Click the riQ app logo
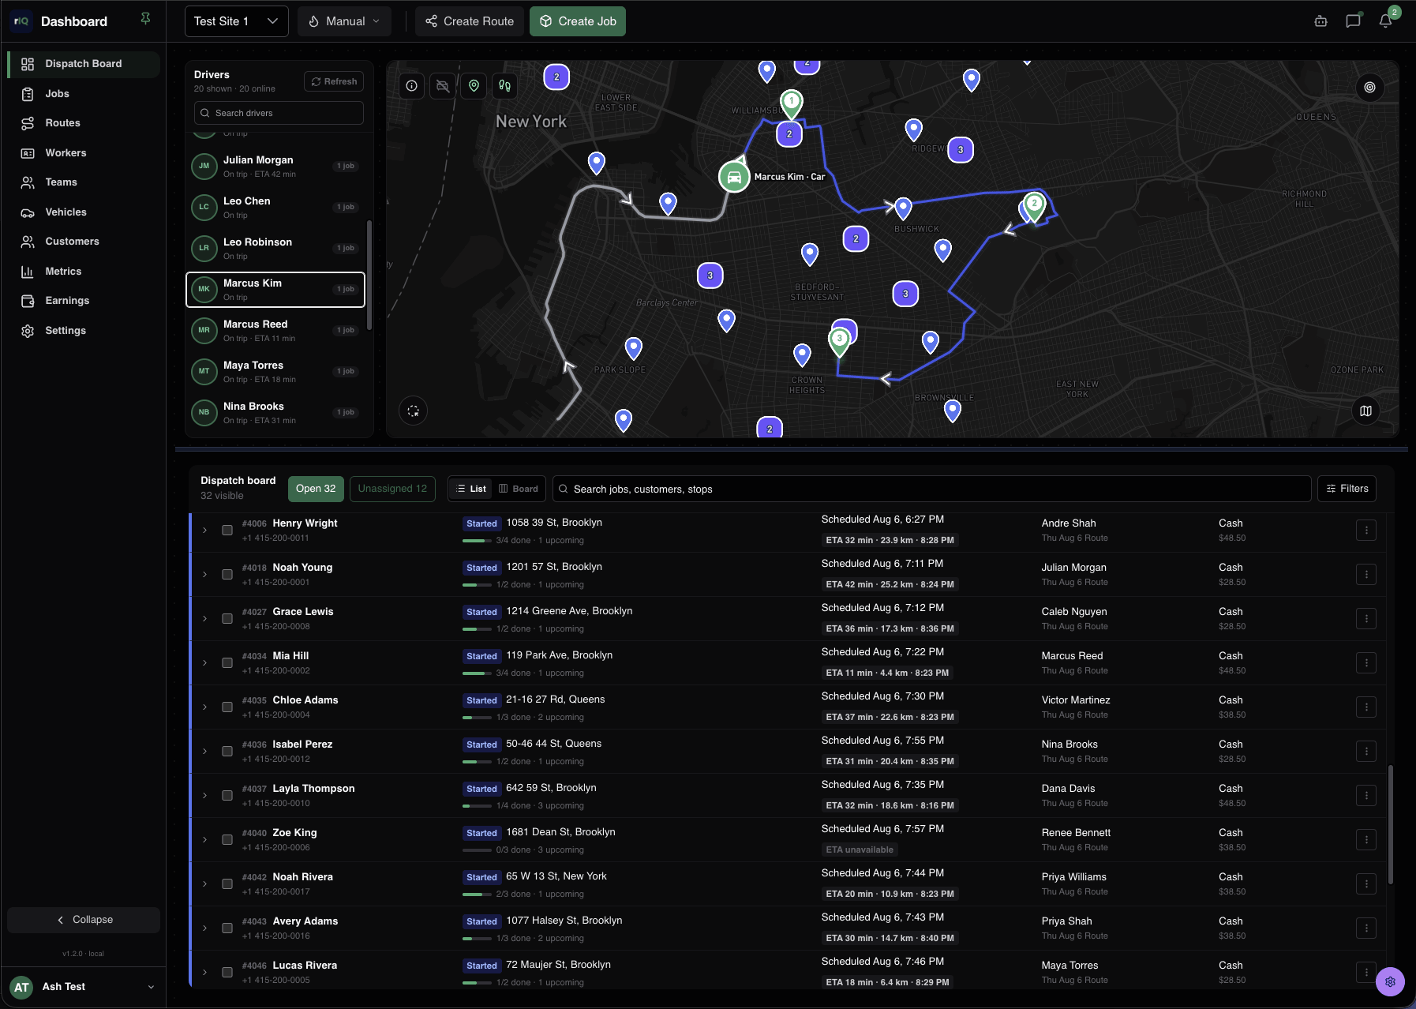Image resolution: width=1416 pixels, height=1009 pixels. click(21, 21)
